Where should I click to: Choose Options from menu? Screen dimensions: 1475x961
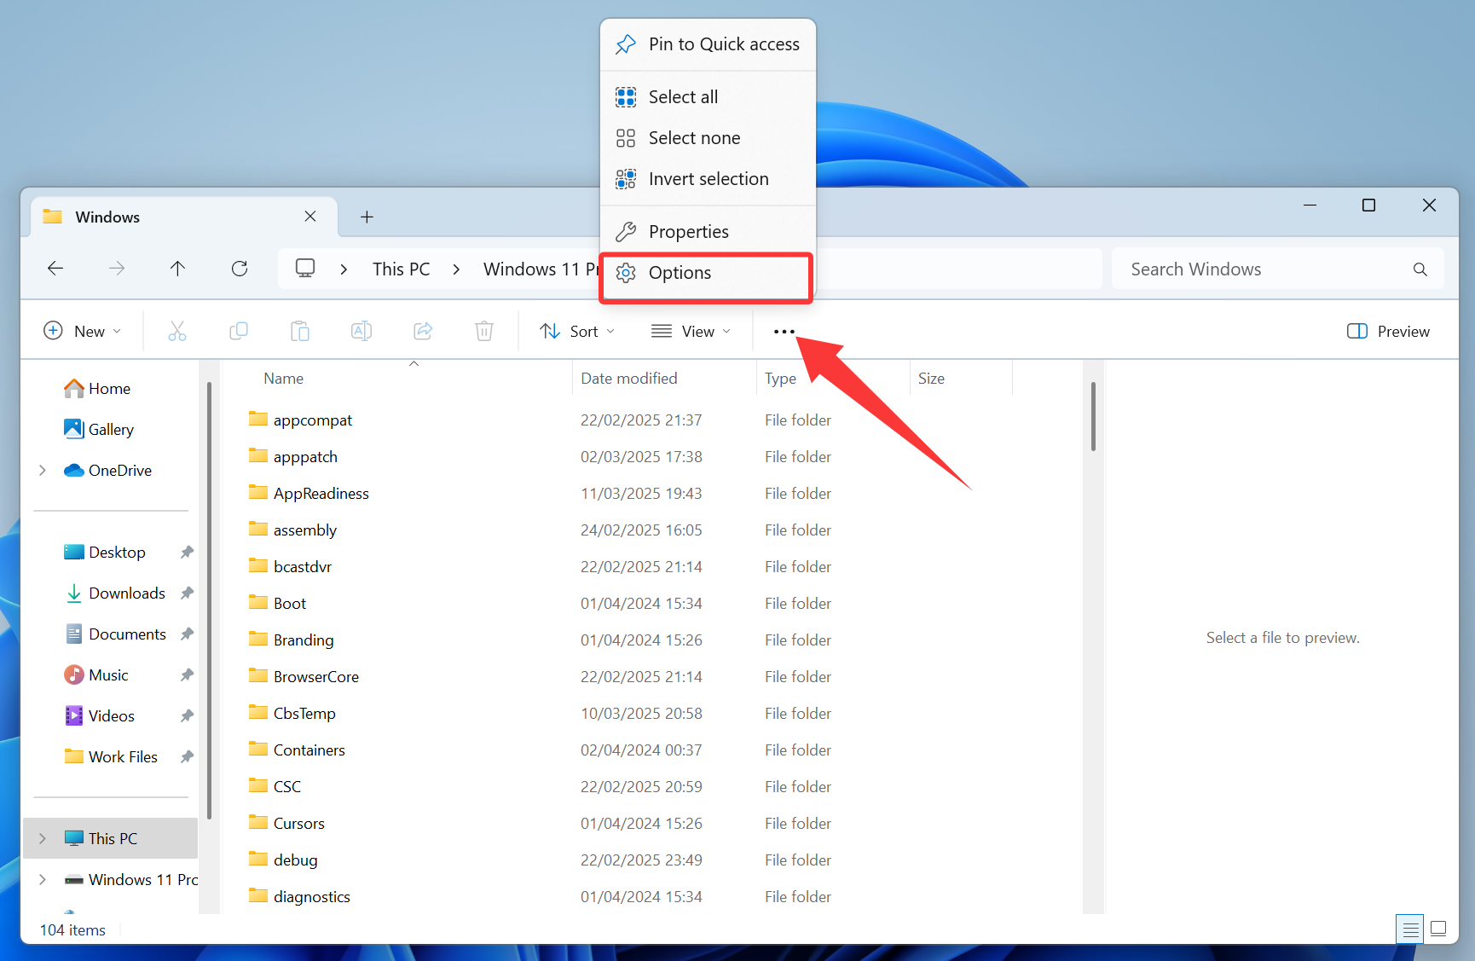pos(708,273)
